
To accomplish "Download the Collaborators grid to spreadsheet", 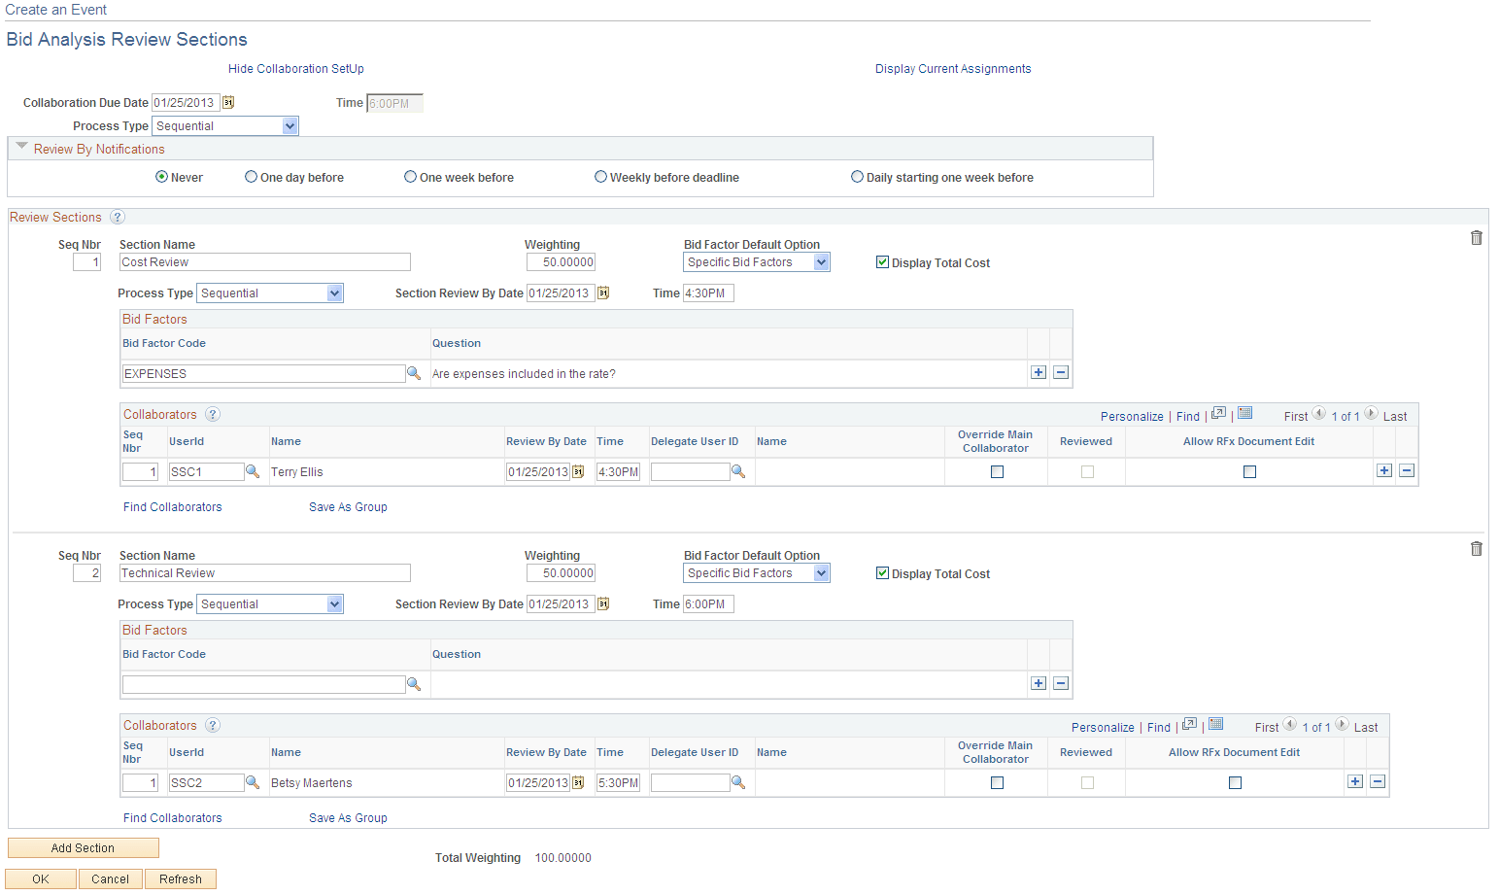I will point(1245,413).
